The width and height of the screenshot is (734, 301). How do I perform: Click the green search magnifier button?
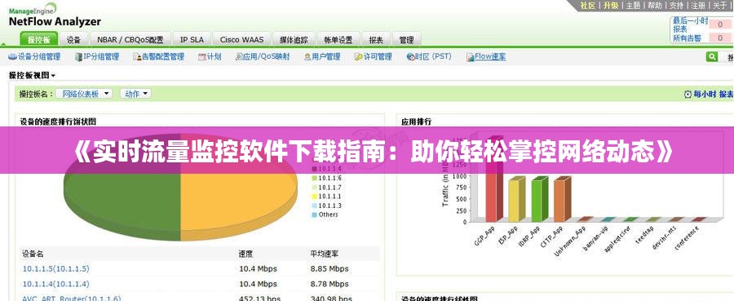pyautogui.click(x=712, y=56)
